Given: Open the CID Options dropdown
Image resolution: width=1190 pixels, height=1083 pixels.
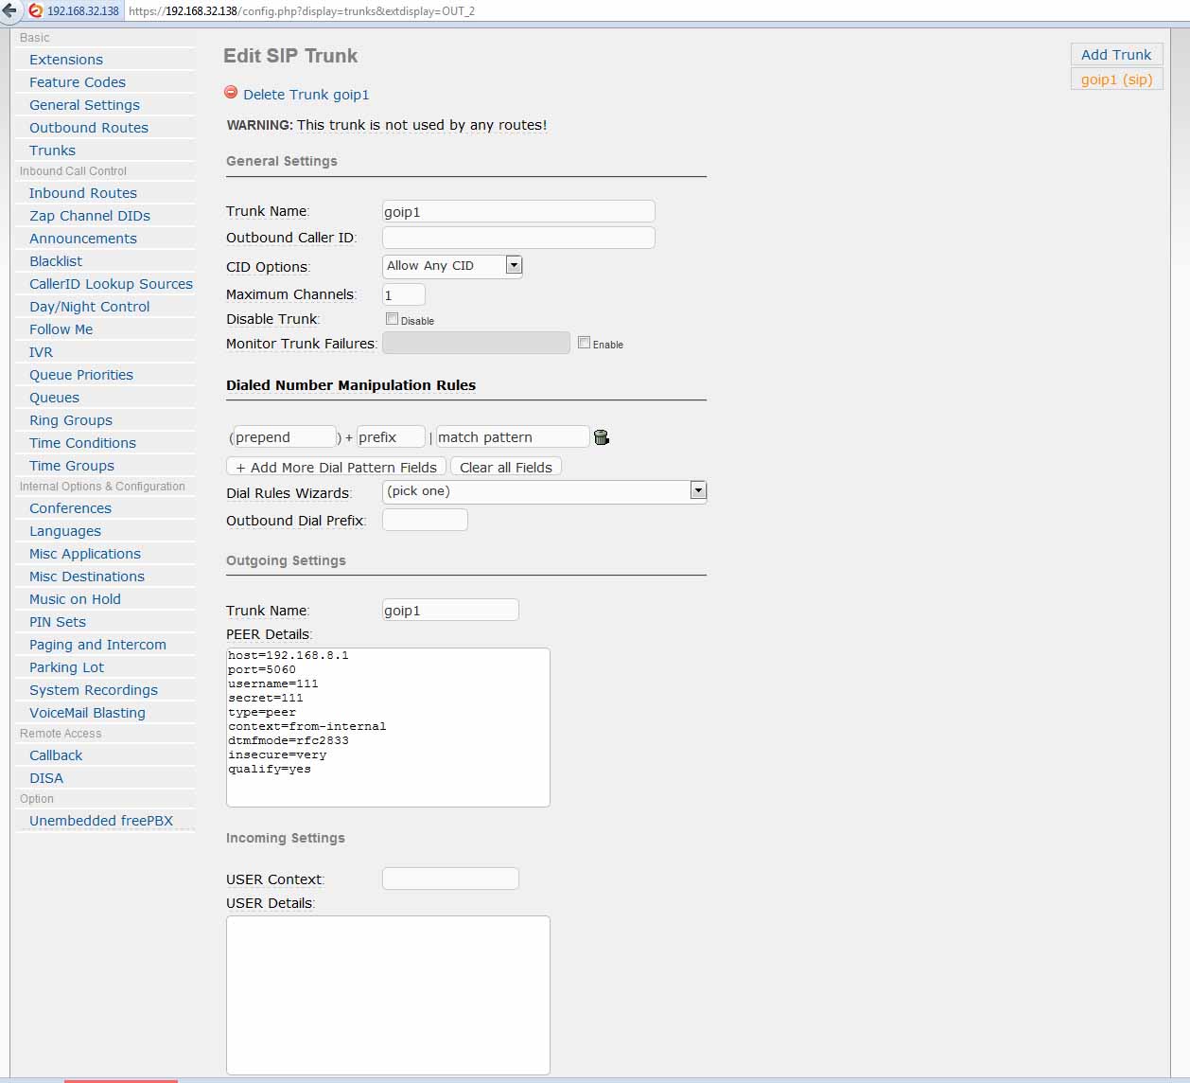Looking at the screenshot, I should pyautogui.click(x=514, y=266).
